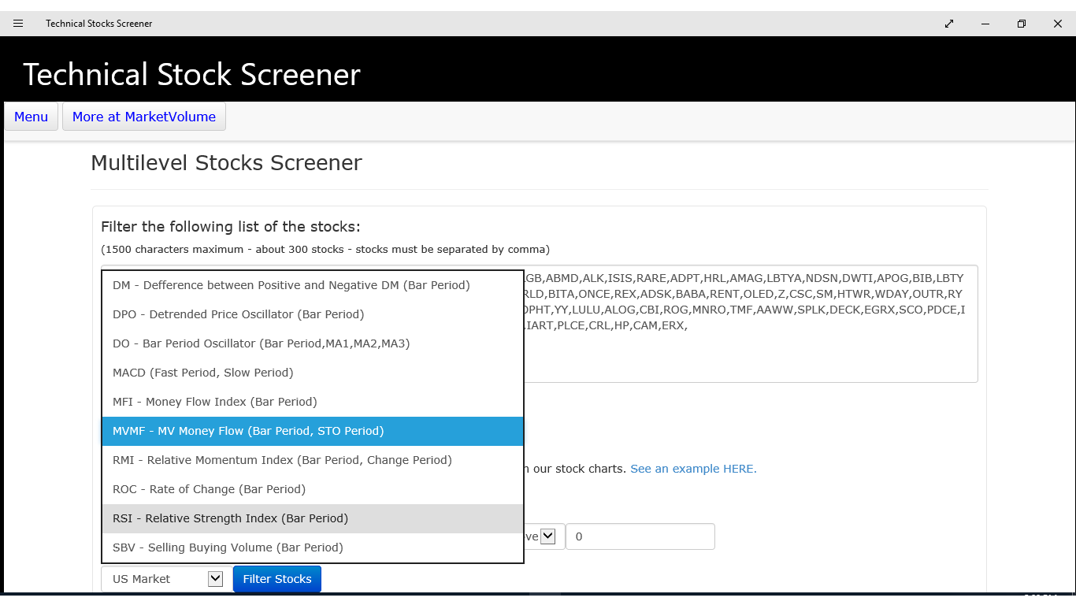Click the fullscreen expand arrows icon
Image resolution: width=1076 pixels, height=605 pixels.
(949, 24)
